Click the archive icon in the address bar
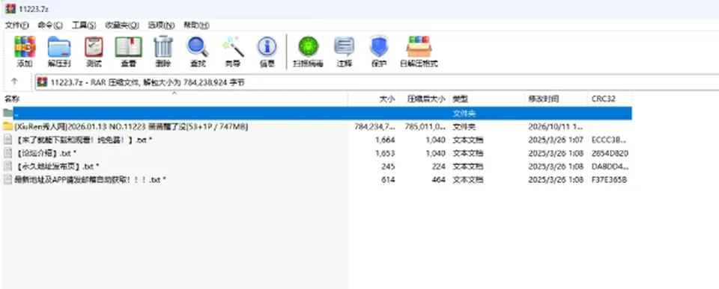Image resolution: width=719 pixels, height=289 pixels. [x=43, y=82]
